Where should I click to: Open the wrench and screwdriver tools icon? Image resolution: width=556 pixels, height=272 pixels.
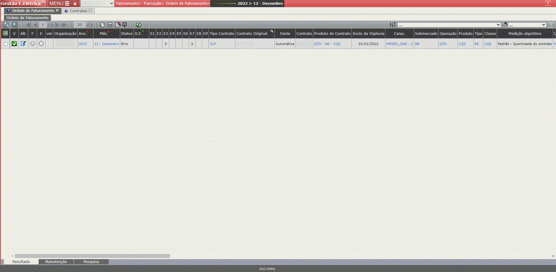6,25
